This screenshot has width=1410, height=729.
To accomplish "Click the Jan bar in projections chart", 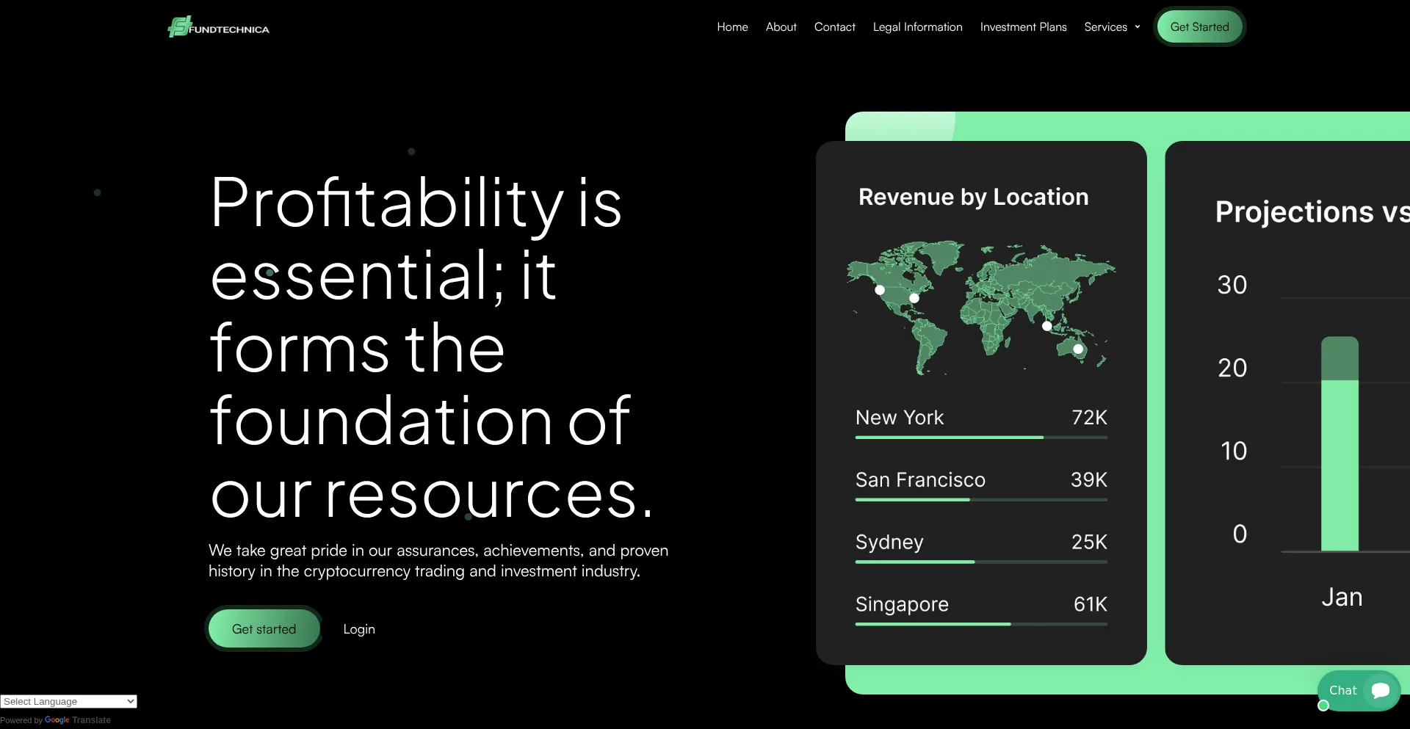I will [x=1339, y=444].
